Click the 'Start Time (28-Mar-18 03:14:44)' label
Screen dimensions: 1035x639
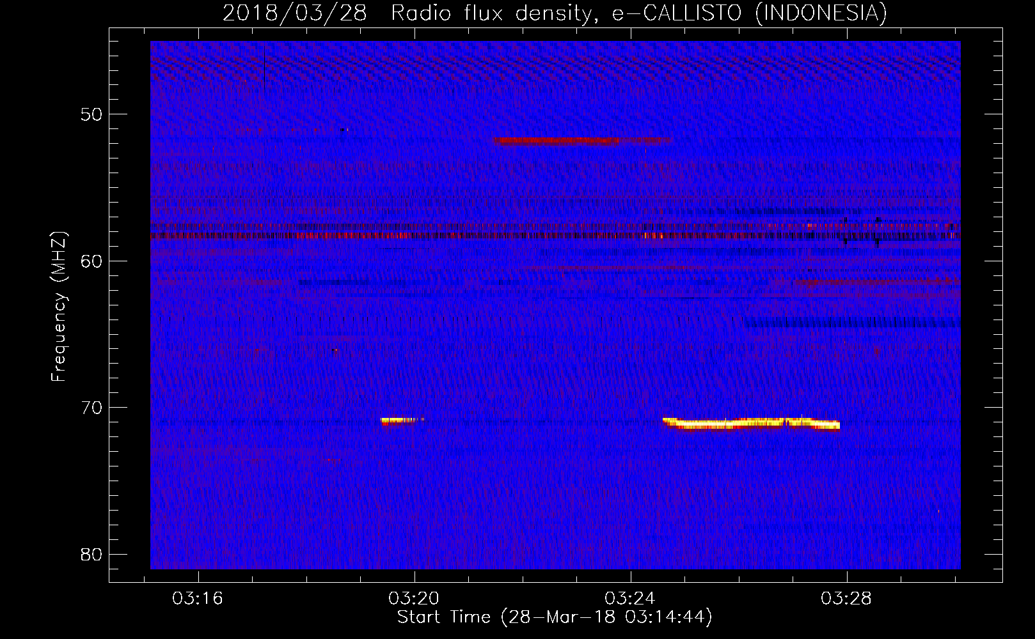pos(555,617)
